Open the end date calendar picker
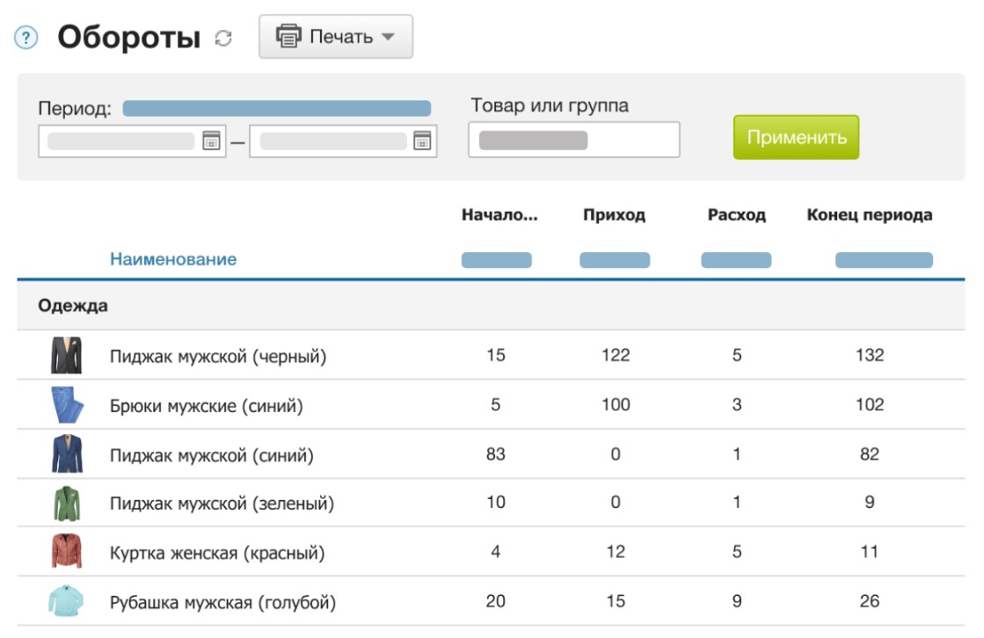The image size is (984, 638). (x=422, y=141)
